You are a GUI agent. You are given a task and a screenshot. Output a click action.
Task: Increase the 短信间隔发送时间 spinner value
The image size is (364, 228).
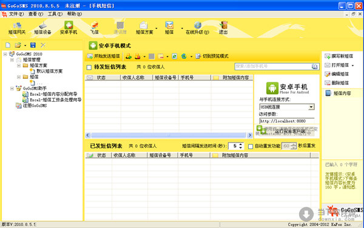coord(240,144)
